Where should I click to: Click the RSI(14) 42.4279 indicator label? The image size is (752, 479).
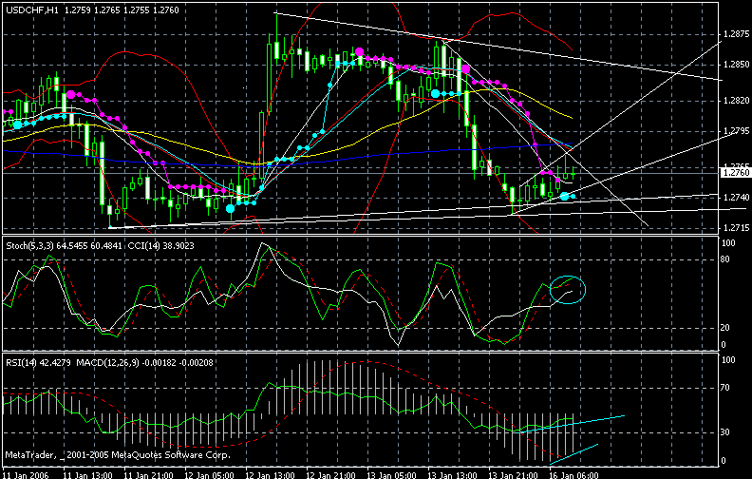coord(37,363)
